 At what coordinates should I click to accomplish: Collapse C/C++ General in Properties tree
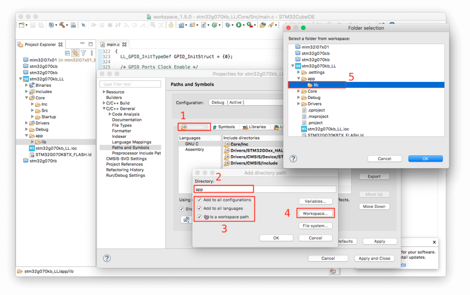[x=104, y=109]
